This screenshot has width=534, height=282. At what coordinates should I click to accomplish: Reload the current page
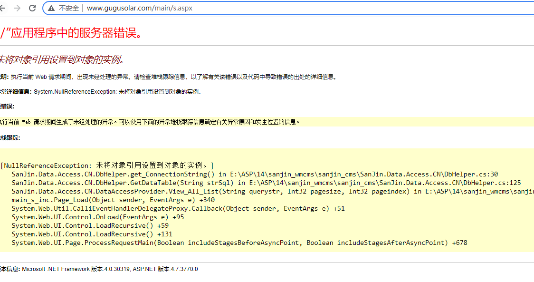click(32, 8)
